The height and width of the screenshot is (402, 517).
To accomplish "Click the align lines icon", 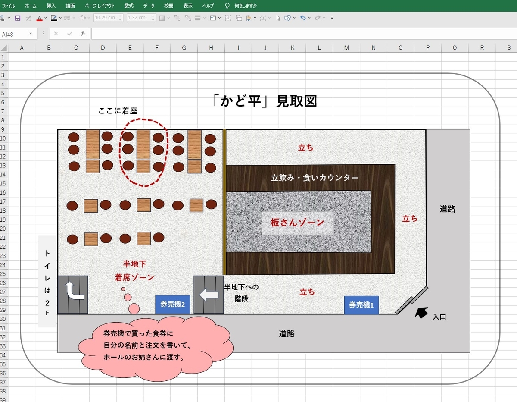I will [198, 18].
